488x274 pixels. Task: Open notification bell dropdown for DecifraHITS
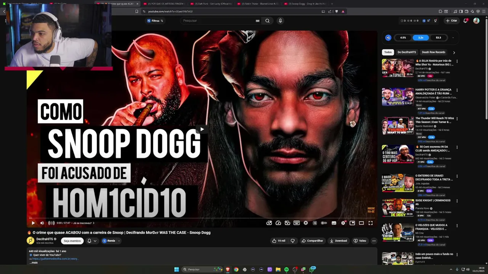(x=92, y=241)
